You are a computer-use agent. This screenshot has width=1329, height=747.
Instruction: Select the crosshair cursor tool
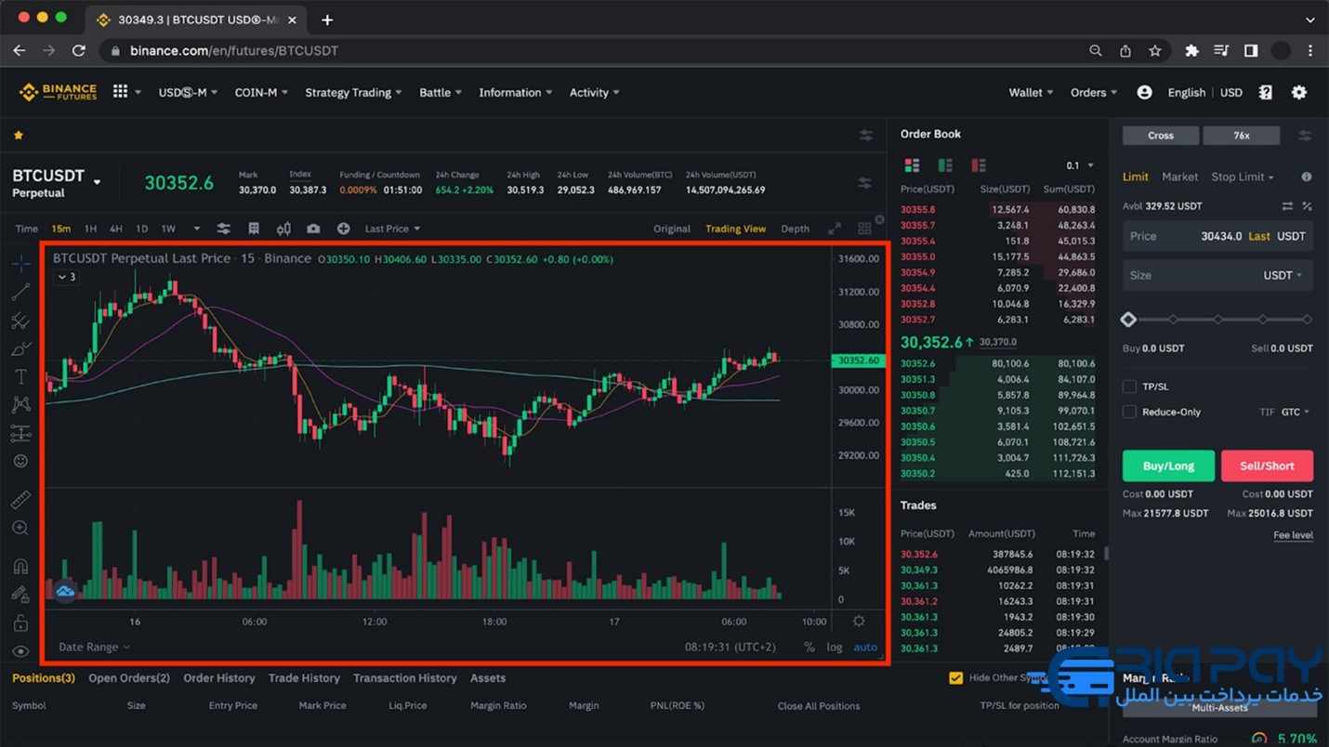(20, 265)
